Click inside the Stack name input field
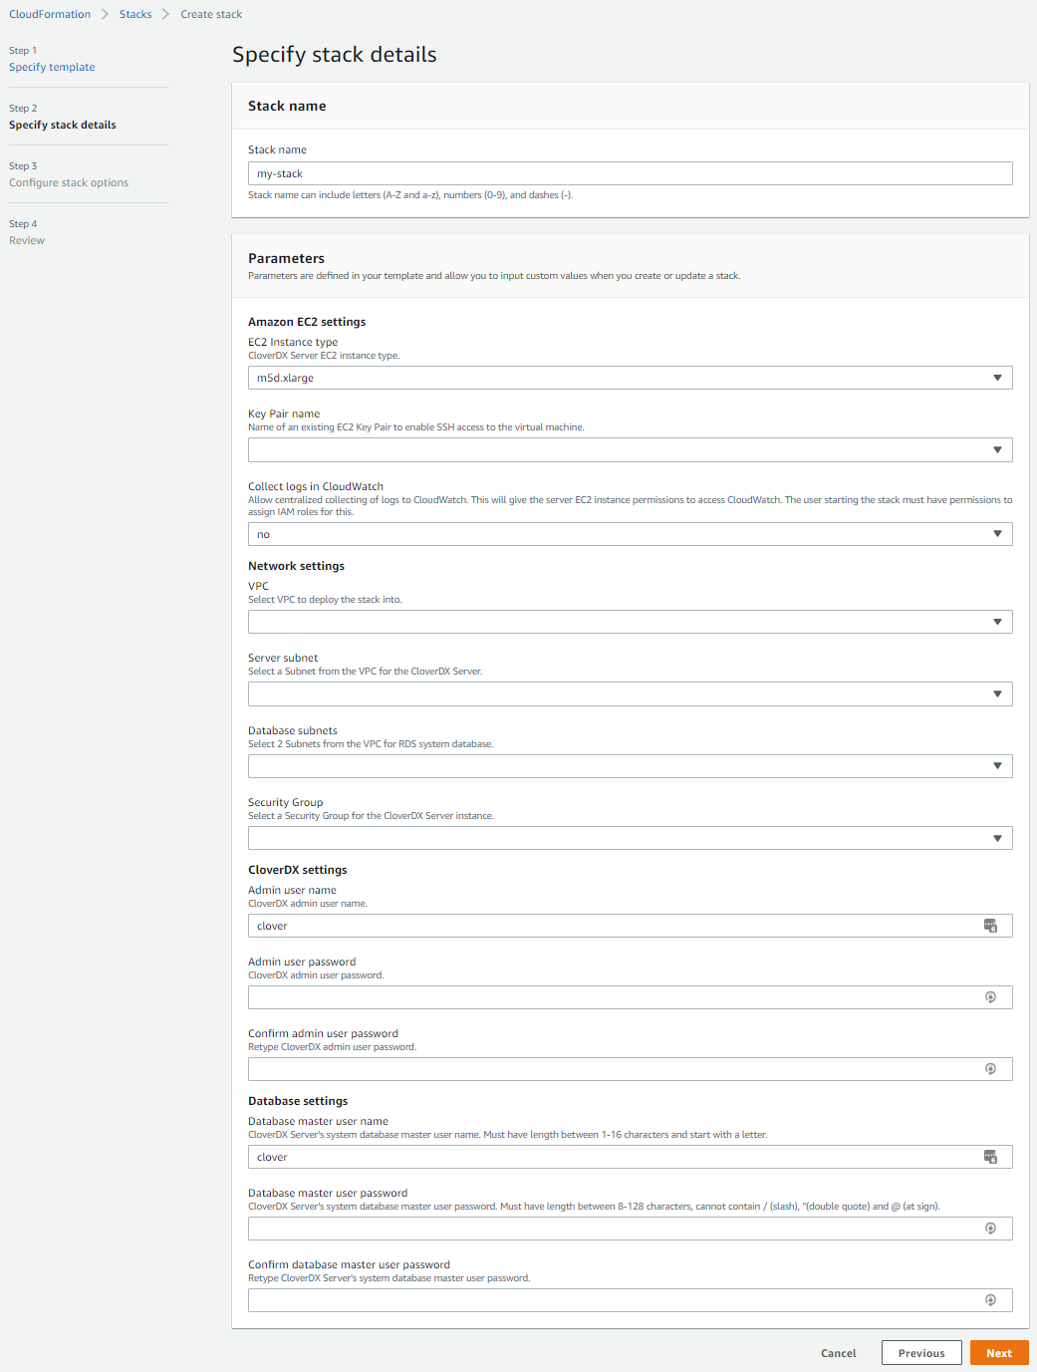The height and width of the screenshot is (1372, 1037). coord(630,172)
